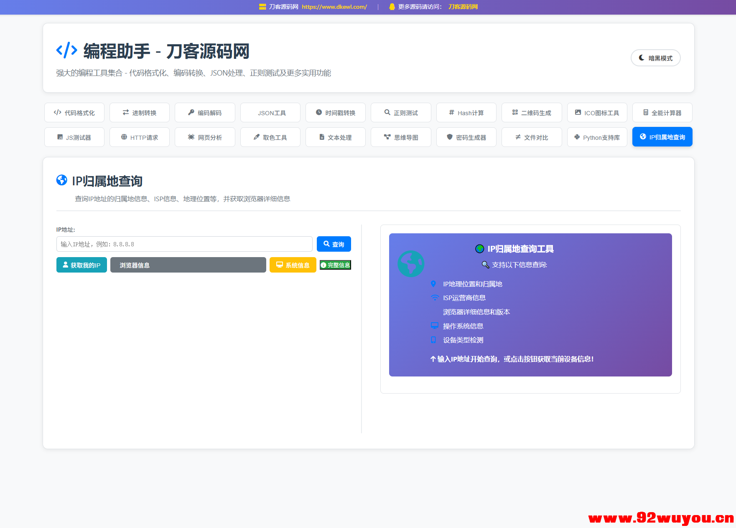736x528 pixels.
Task: Open the JSON工具 tool
Action: [270, 112]
